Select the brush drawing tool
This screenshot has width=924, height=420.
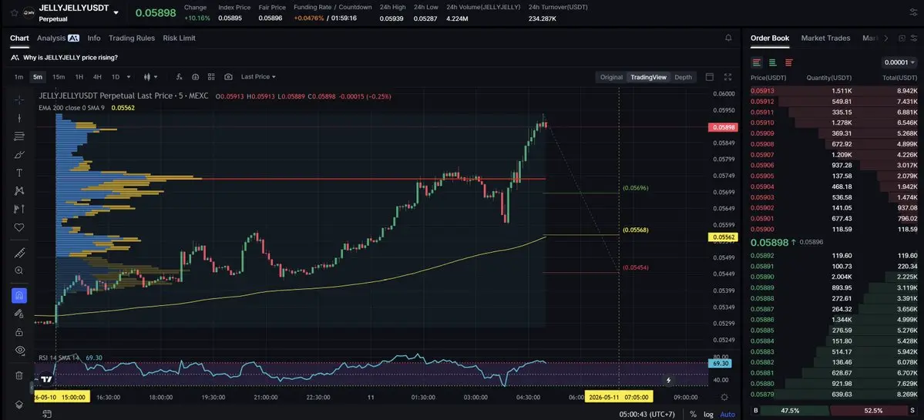pyautogui.click(x=18, y=154)
